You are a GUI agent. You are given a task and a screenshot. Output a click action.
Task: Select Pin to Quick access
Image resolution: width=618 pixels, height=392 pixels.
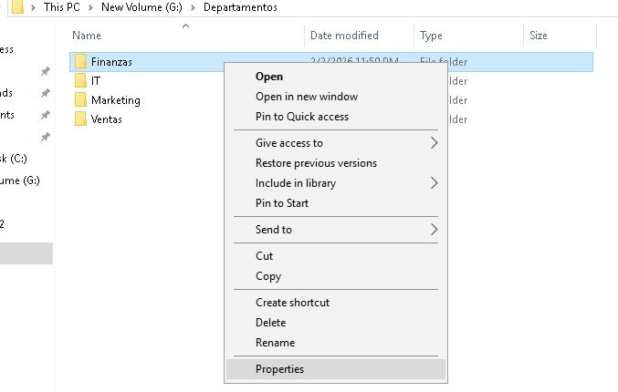[x=301, y=117]
